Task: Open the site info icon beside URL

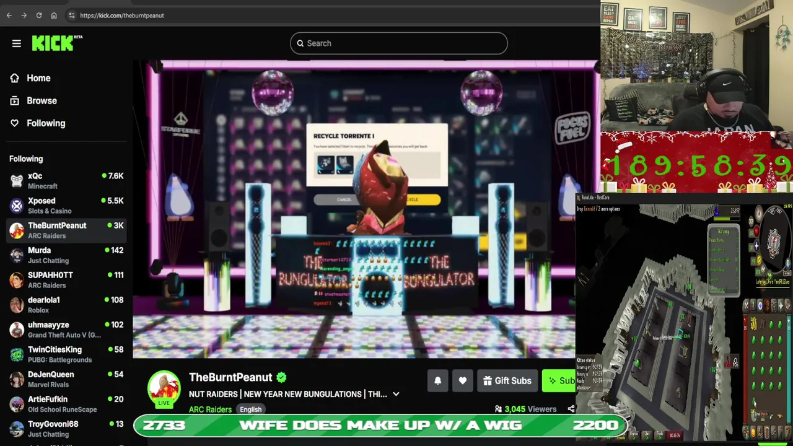Action: (71, 15)
